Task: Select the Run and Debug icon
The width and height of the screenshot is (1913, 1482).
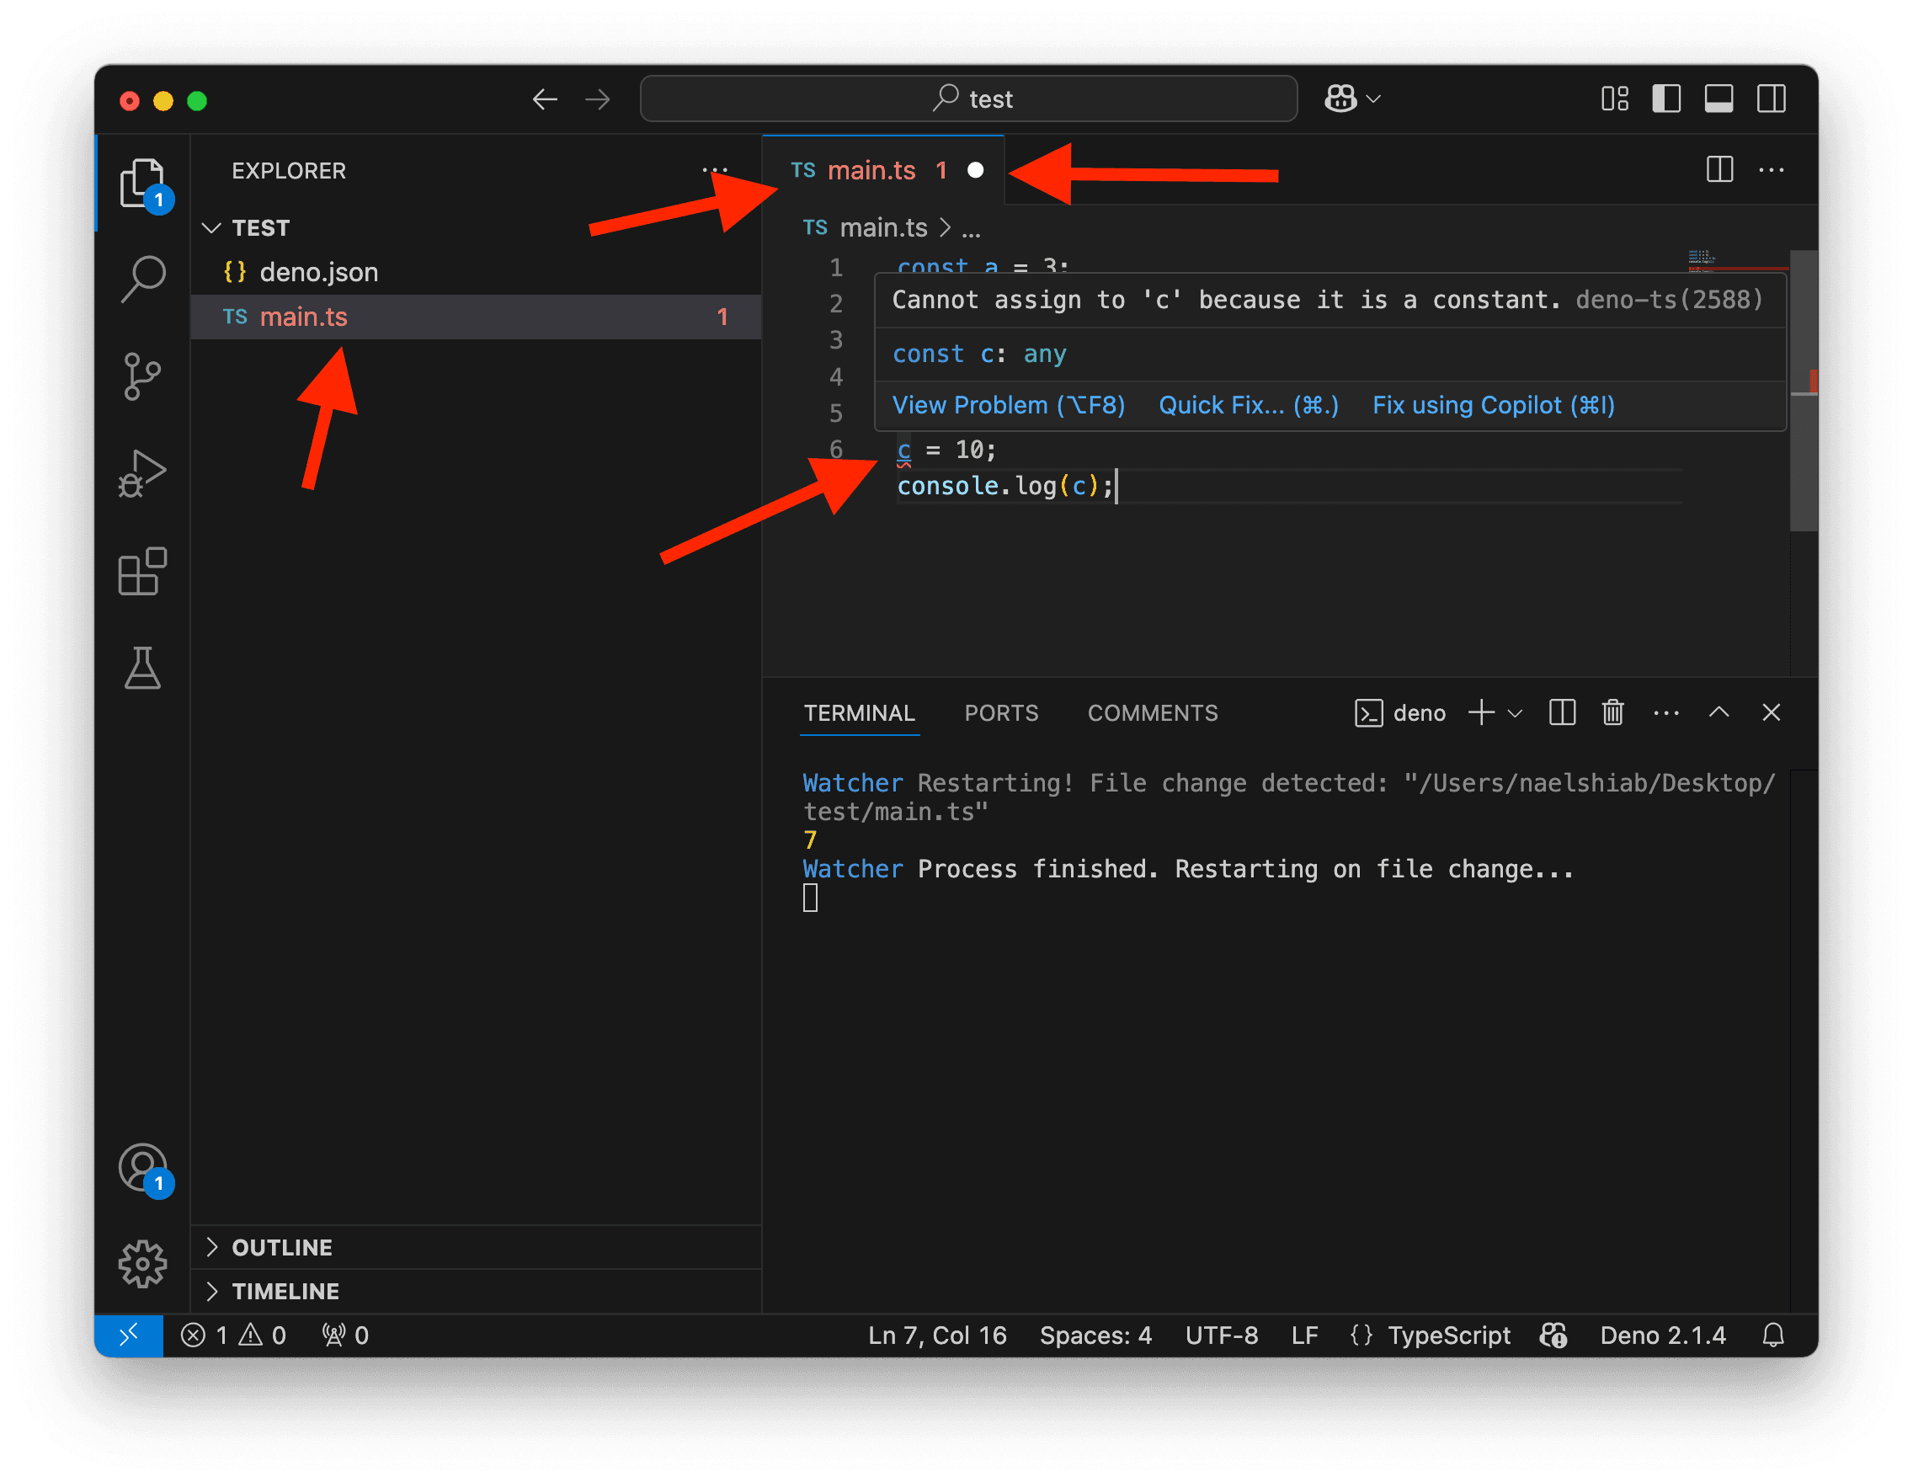Action: click(143, 473)
